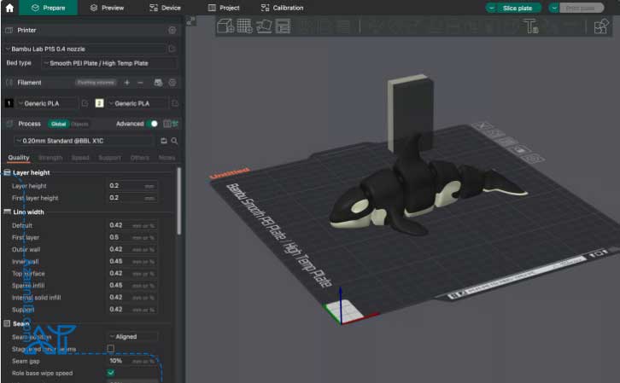Screen dimensions: 620x383
Task: Click filament 1 black color swatch
Action: pyautogui.click(x=9, y=103)
